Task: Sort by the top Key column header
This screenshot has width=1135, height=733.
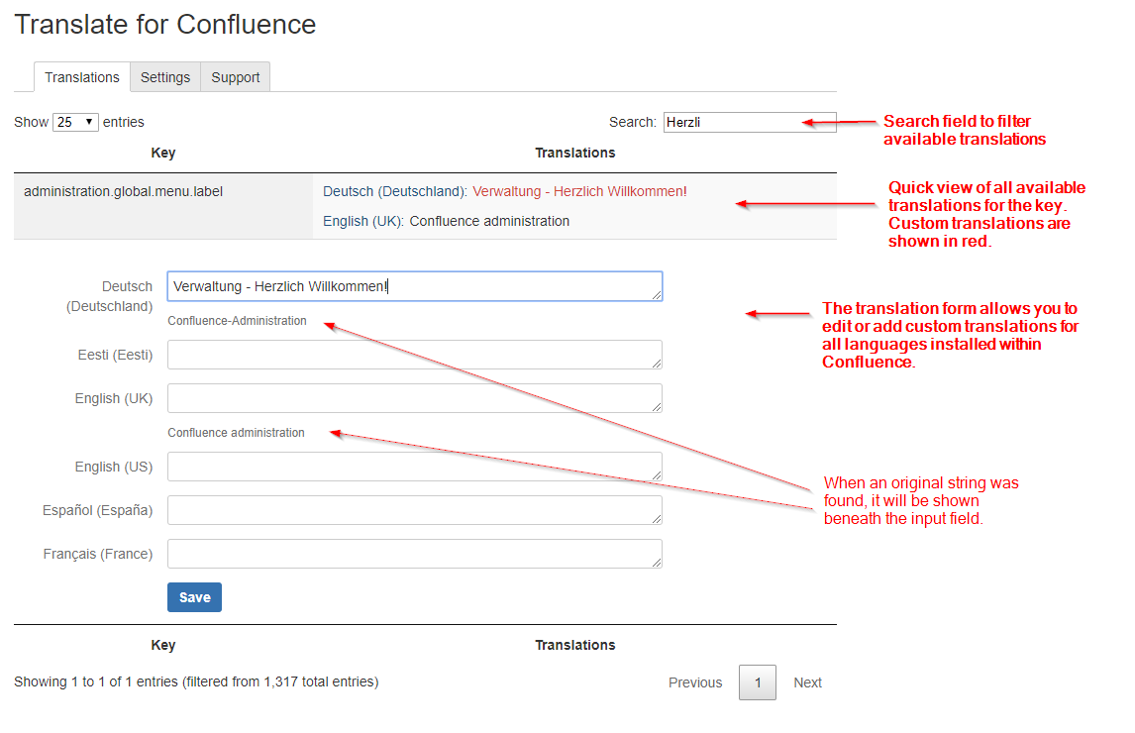Action: pyautogui.click(x=163, y=153)
